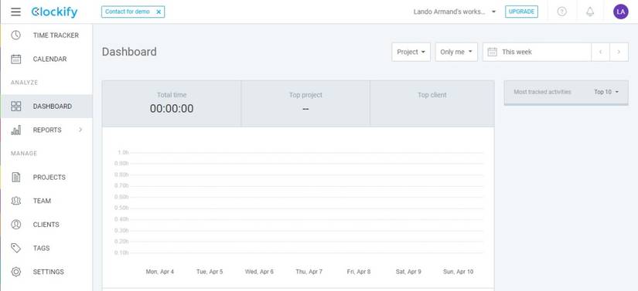Click the Clockify logo
This screenshot has width=638, height=291.
tap(54, 12)
